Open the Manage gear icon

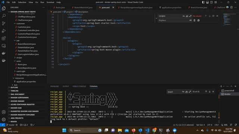pos(4,119)
